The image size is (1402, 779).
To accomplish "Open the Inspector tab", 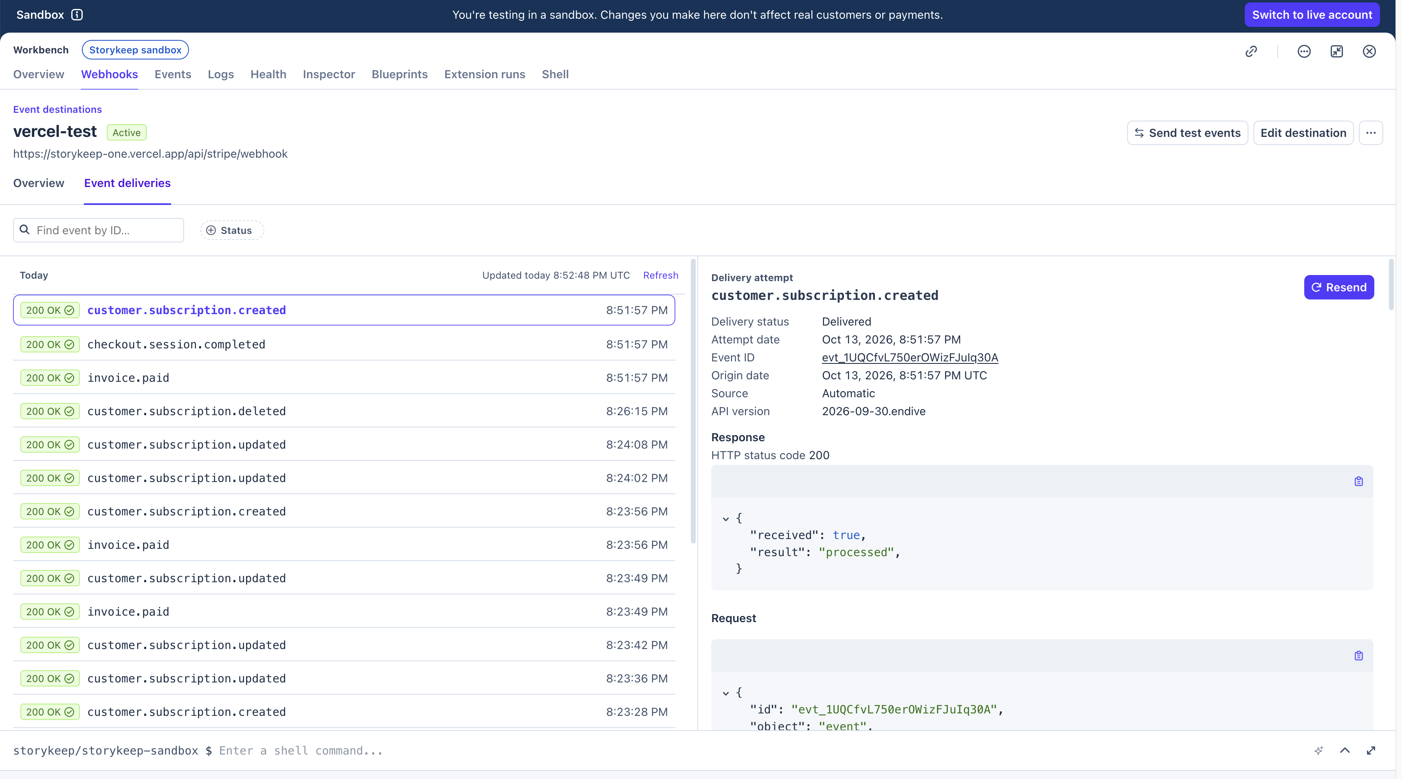I will coord(329,74).
